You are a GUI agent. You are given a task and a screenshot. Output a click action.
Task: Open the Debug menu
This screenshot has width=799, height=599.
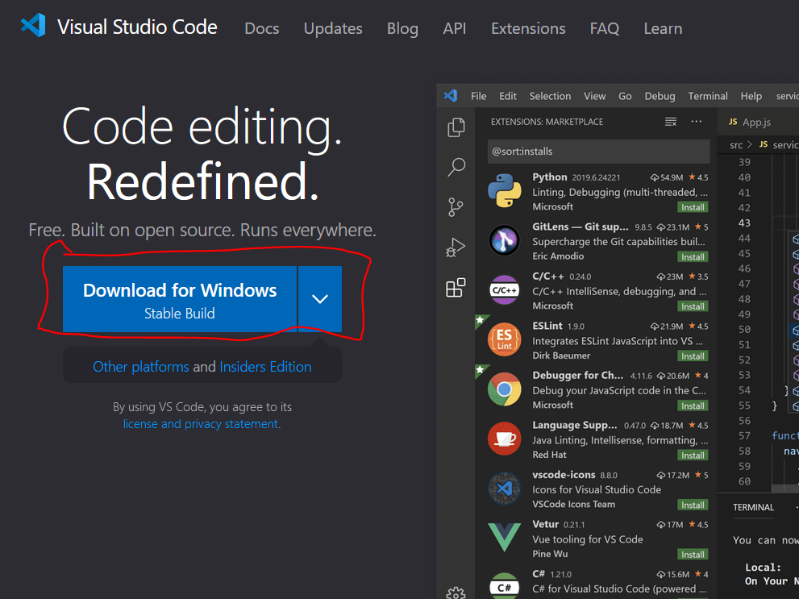coord(660,95)
